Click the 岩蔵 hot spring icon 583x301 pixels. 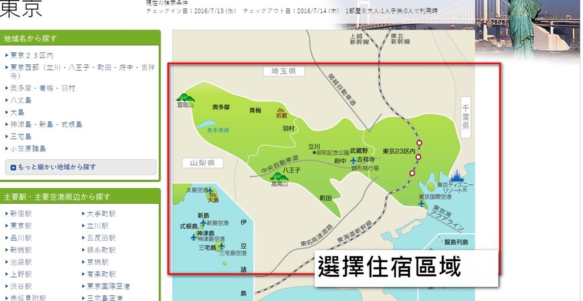point(281,110)
